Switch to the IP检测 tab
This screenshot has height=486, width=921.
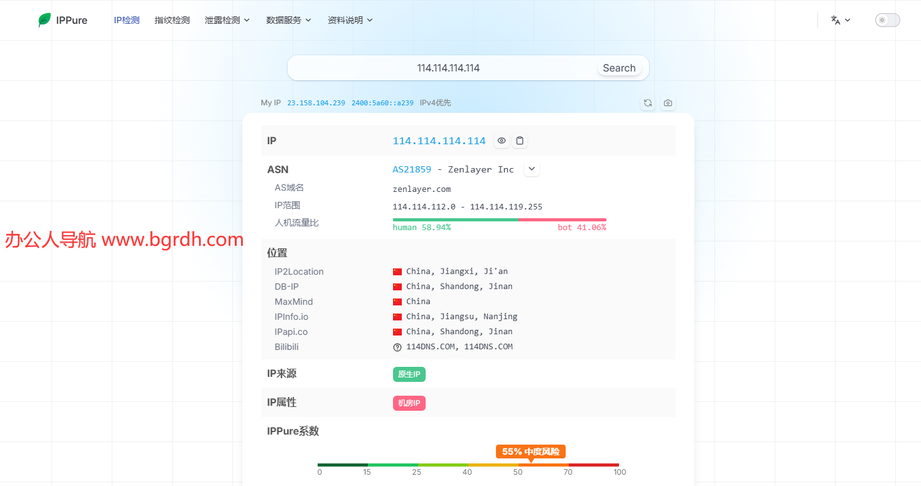[127, 20]
